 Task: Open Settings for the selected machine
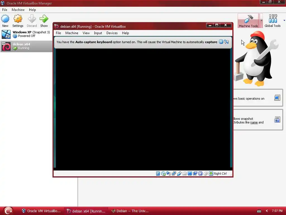tap(18, 21)
